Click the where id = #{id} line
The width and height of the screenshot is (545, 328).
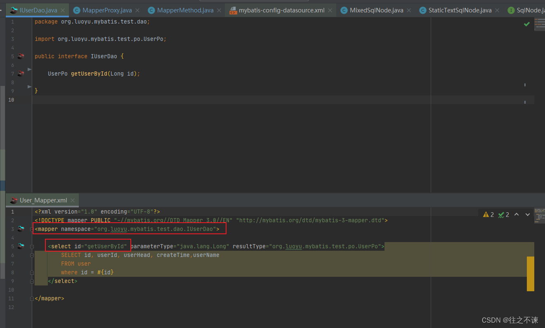pos(87,272)
